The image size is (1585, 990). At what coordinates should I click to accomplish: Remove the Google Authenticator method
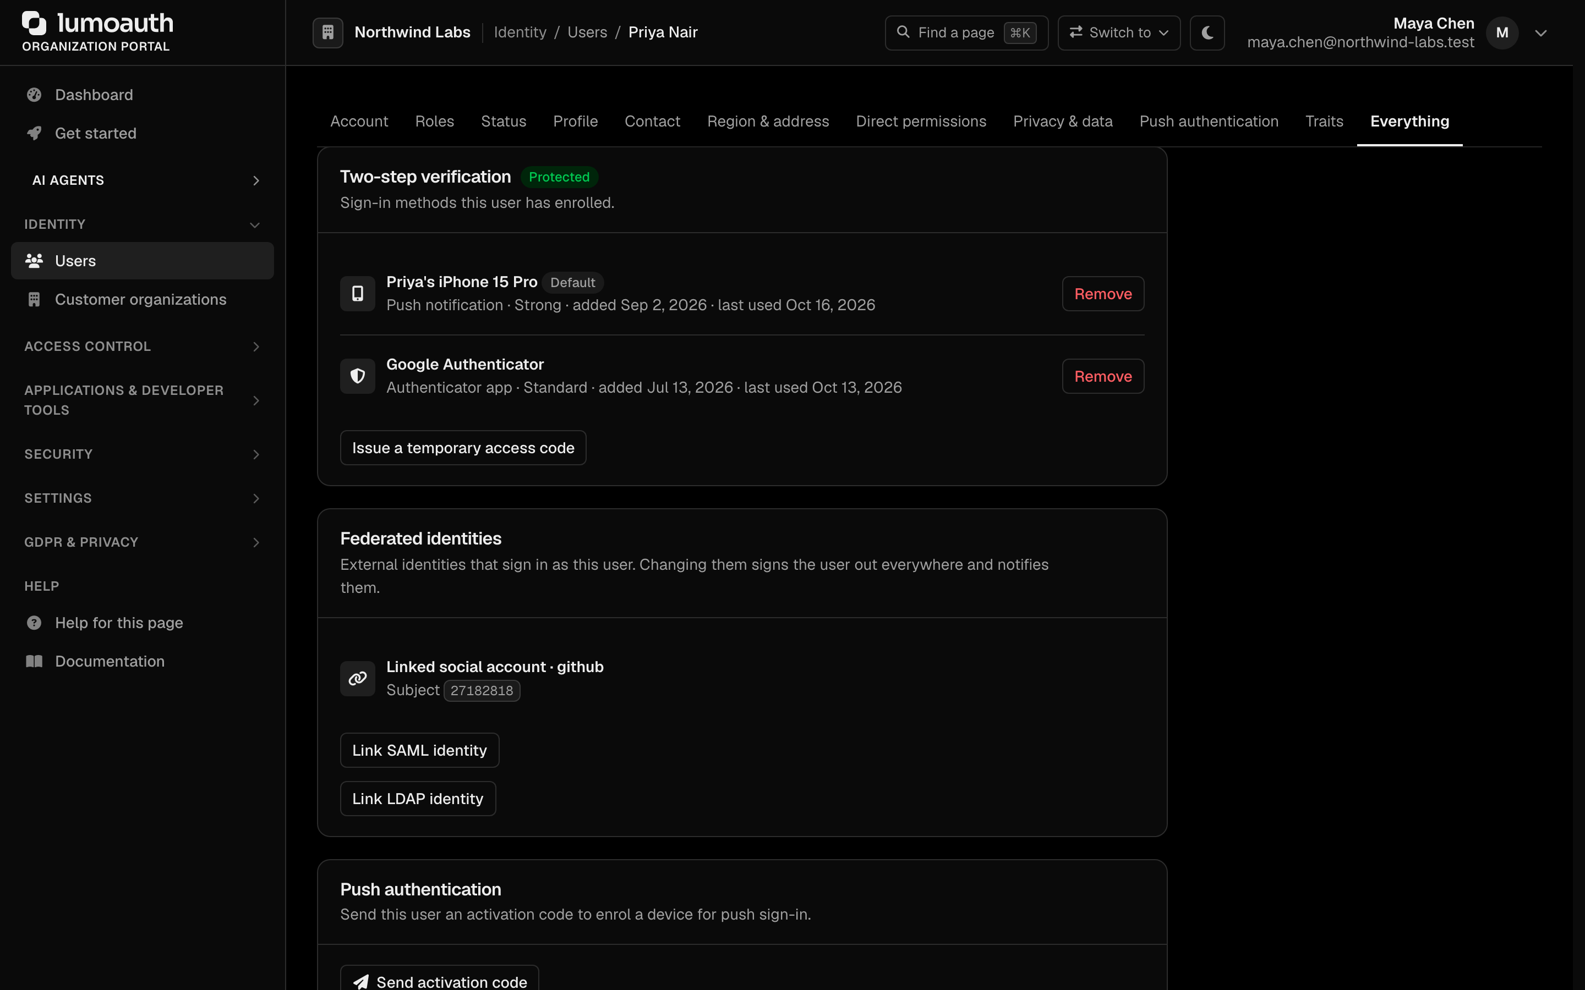pyautogui.click(x=1103, y=376)
